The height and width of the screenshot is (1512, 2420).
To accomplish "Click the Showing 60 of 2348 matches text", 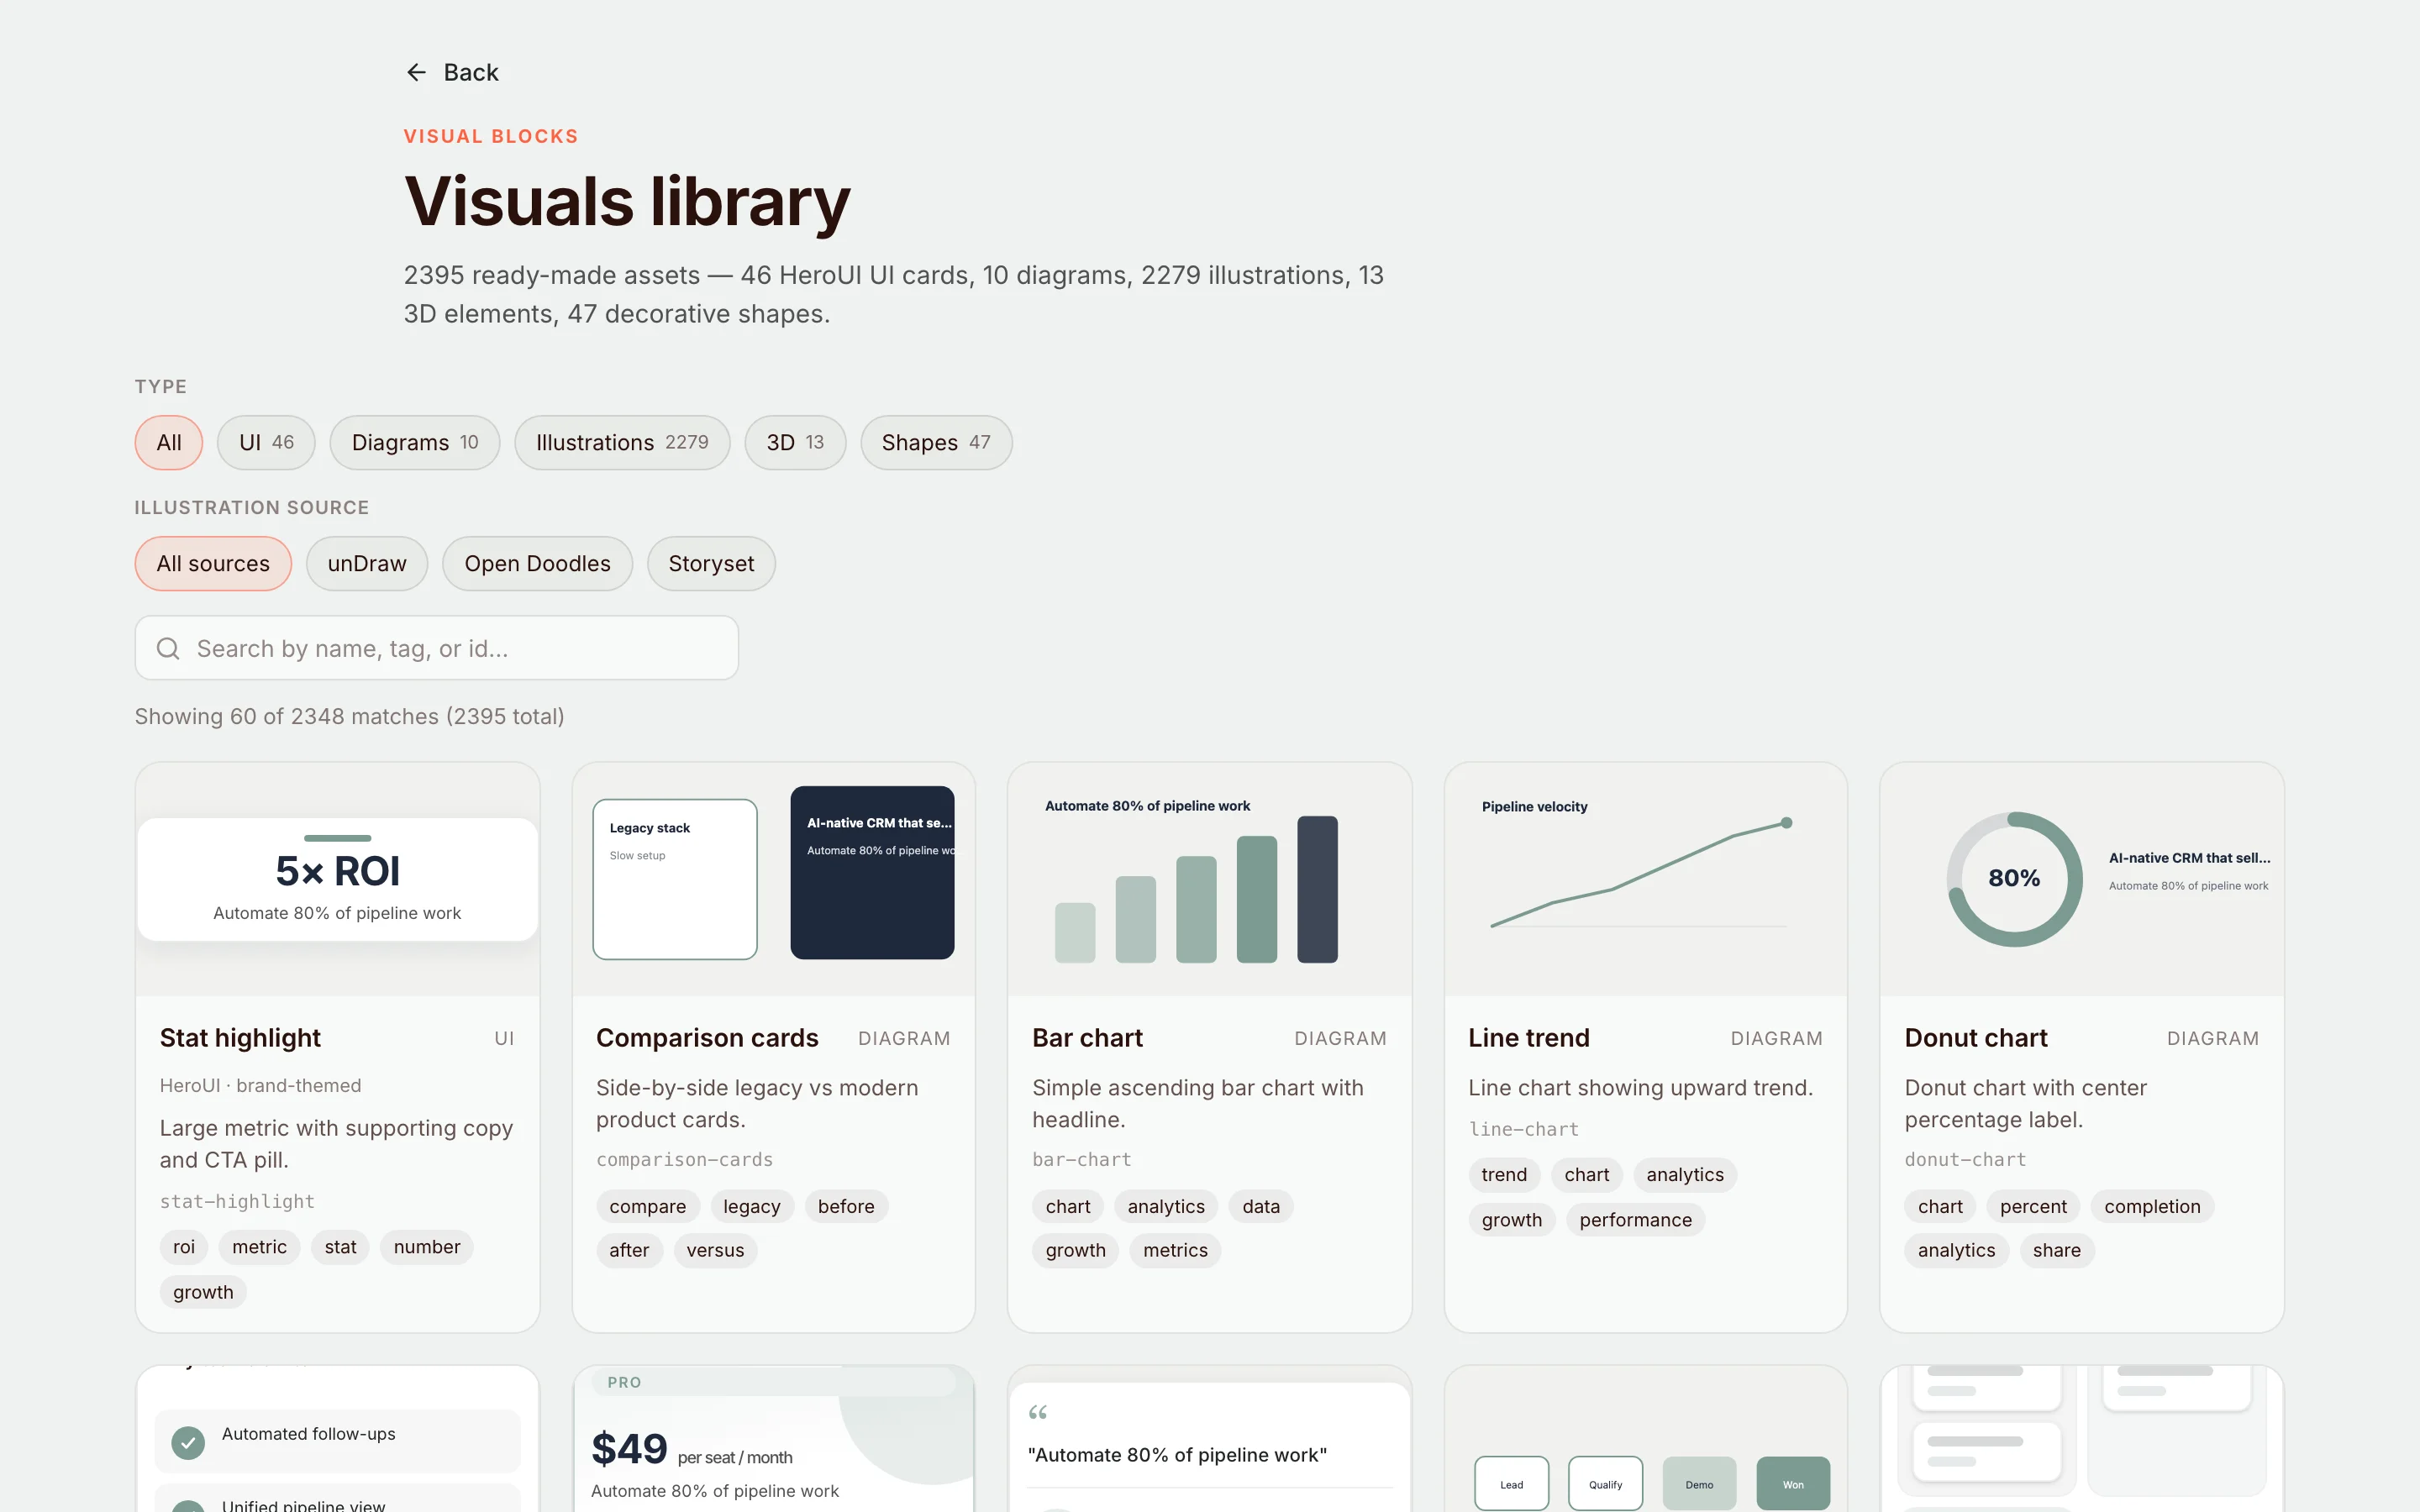I will point(349,716).
